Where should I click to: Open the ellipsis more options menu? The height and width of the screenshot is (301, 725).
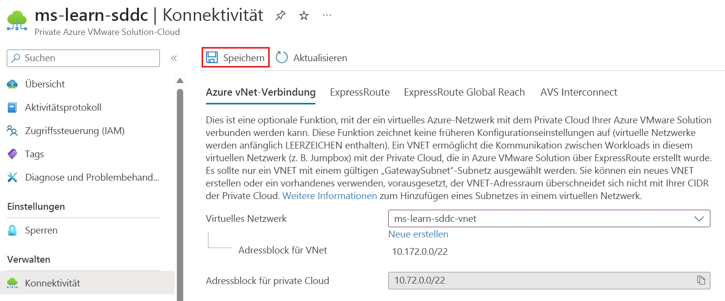tap(327, 15)
